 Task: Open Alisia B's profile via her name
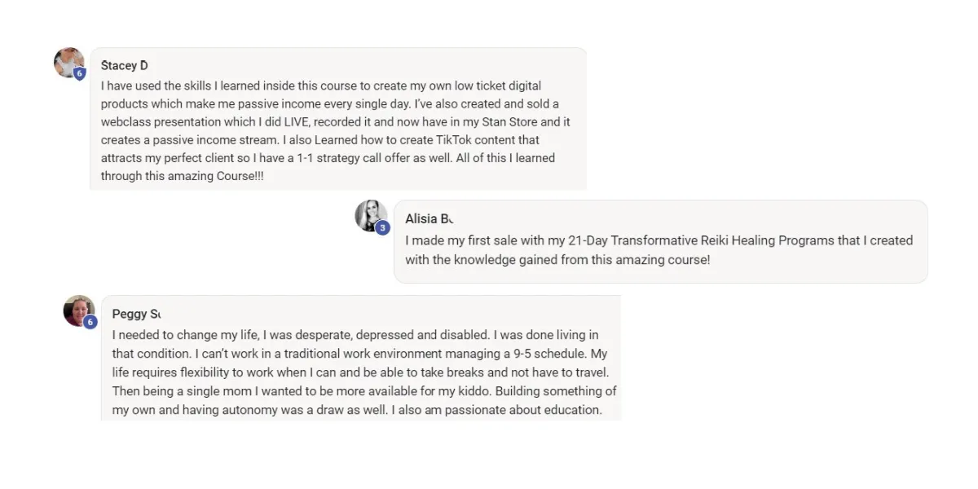[429, 218]
